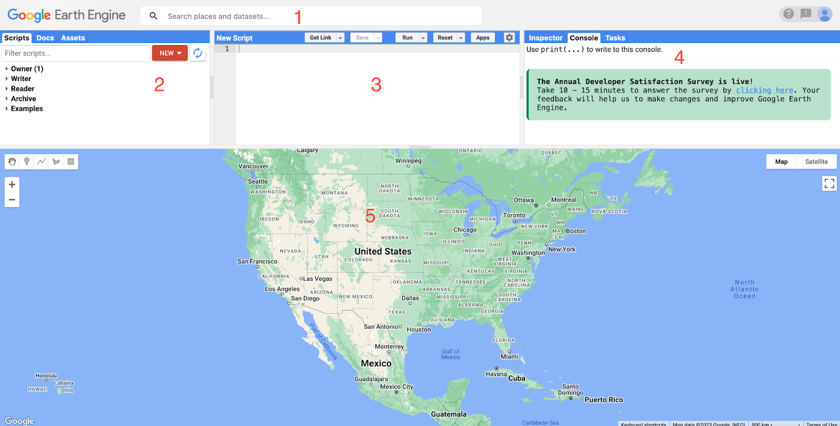Open the user account avatar
Screen dimensions: 840x426
coord(825,14)
